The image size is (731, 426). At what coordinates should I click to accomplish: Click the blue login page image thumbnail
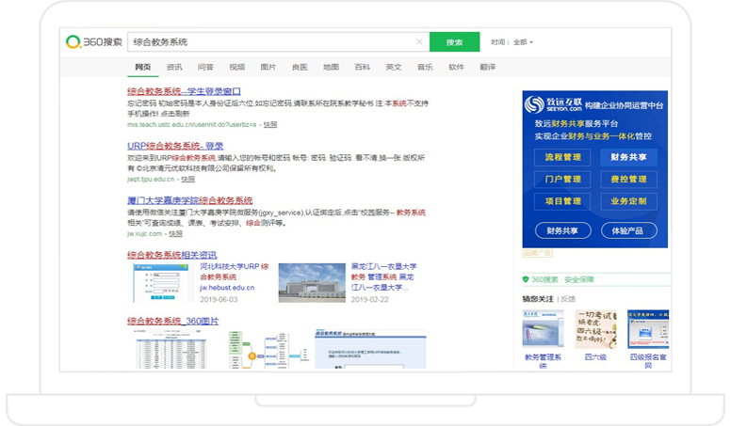pyautogui.click(x=370, y=349)
